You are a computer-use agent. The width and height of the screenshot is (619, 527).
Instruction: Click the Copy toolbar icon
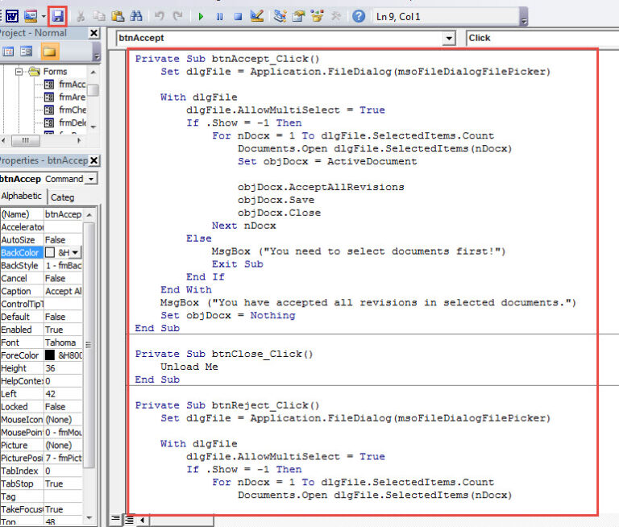[x=99, y=17]
